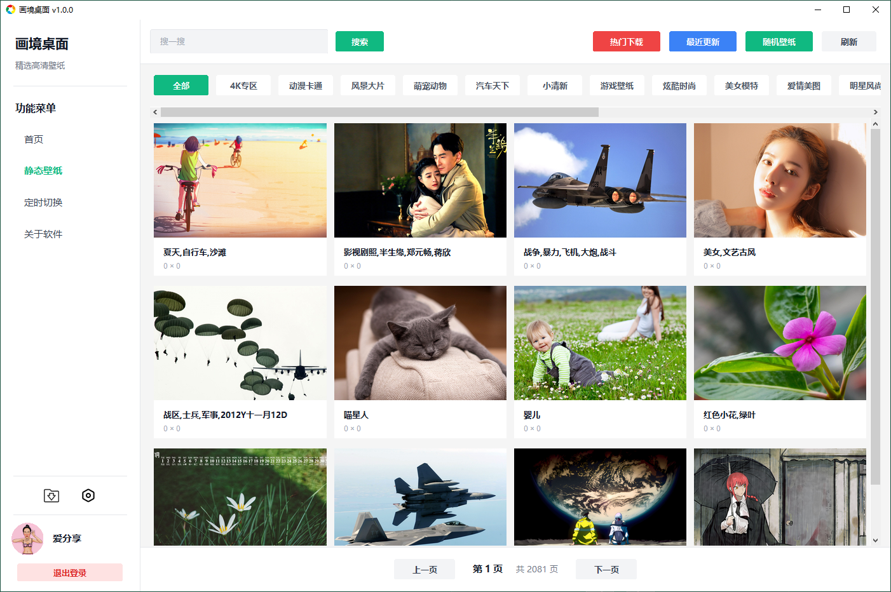Viewport: 891px width, 592px height.
Task: Click the user avatar picture
Action: pos(27,539)
